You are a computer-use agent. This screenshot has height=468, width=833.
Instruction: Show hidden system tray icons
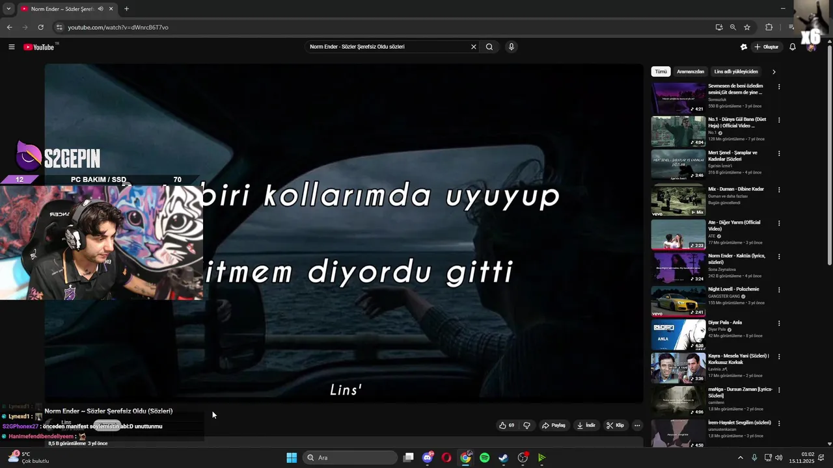tap(740, 458)
